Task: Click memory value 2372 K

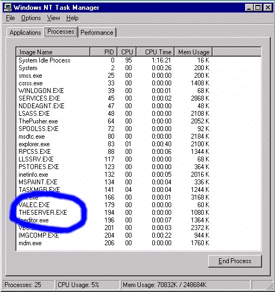Action: (200, 228)
